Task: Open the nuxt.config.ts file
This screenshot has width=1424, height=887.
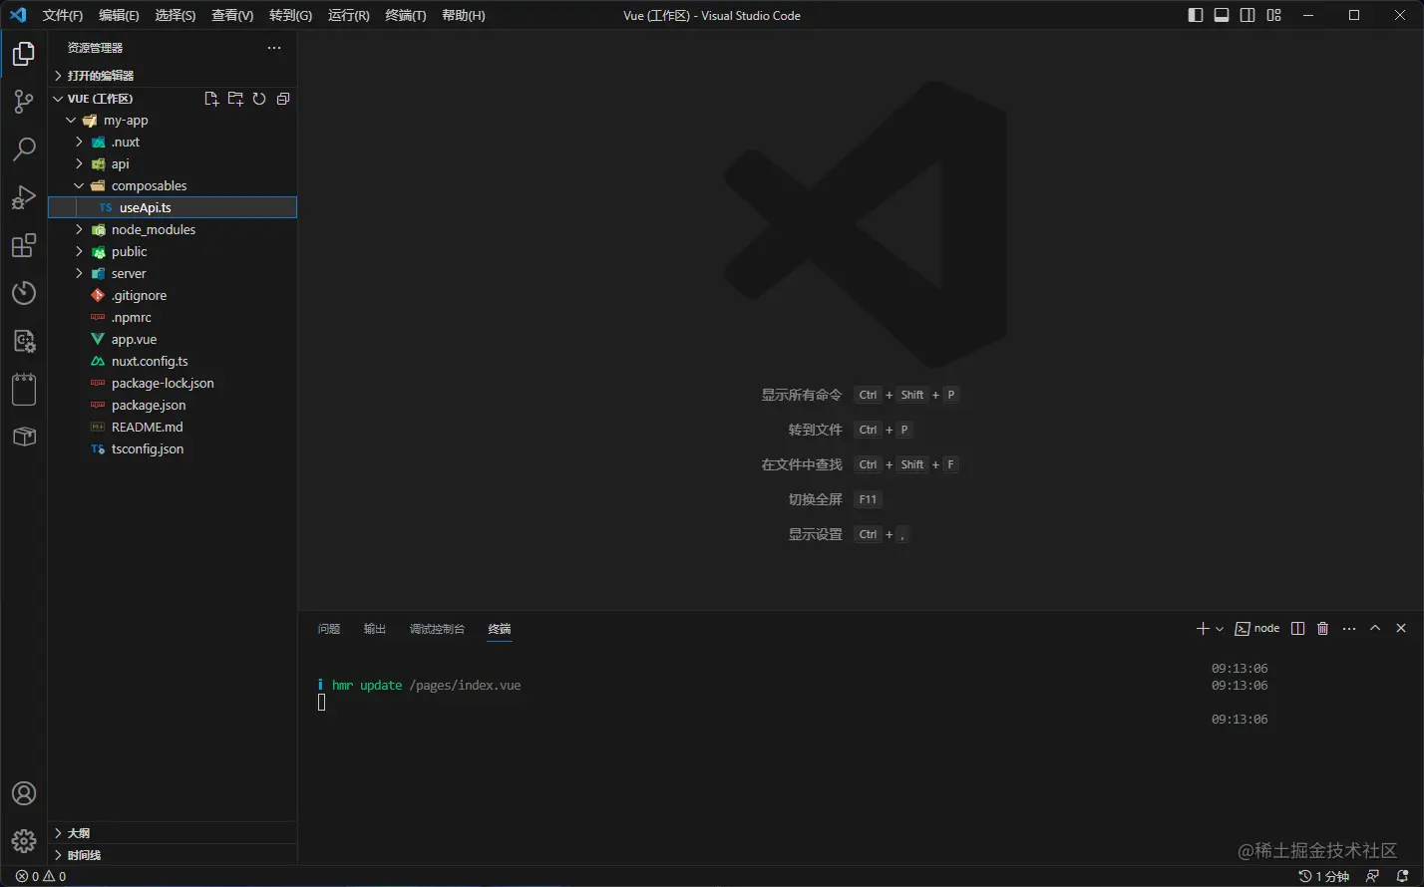Action: point(173,362)
